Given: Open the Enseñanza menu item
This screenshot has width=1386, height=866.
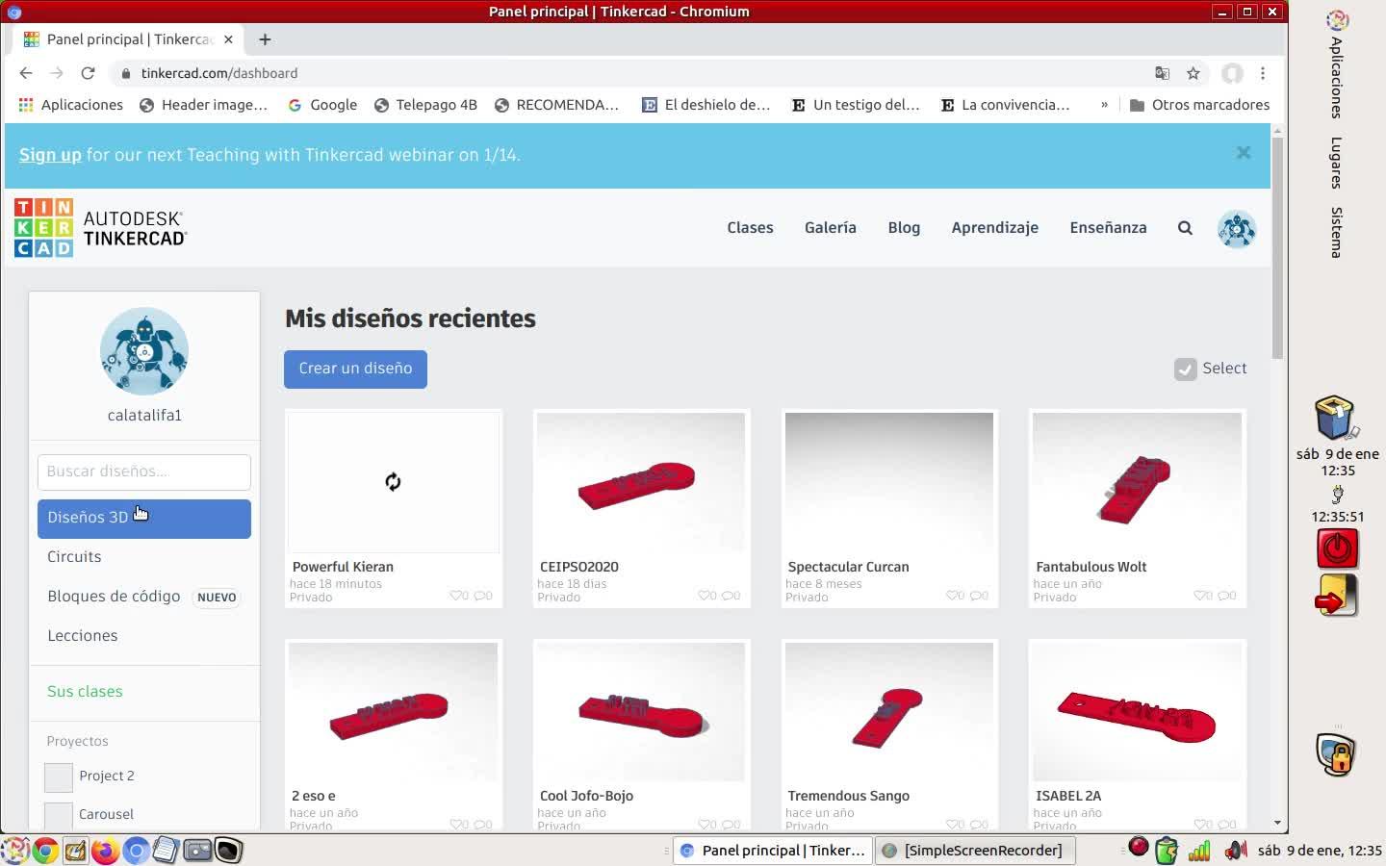Looking at the screenshot, I should click(1108, 228).
